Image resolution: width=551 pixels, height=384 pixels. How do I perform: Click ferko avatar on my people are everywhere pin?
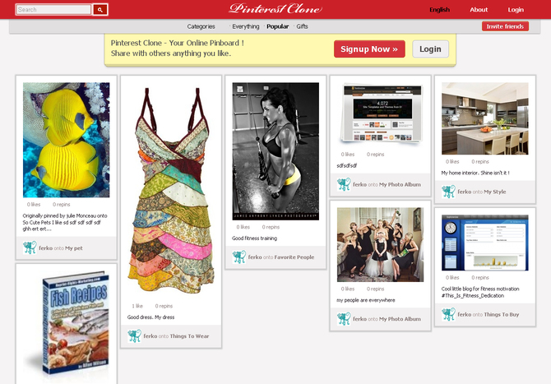(344, 319)
